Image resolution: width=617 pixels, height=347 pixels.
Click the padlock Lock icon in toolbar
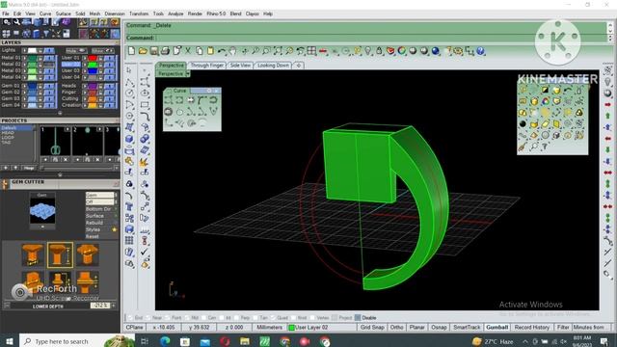[x=379, y=51]
